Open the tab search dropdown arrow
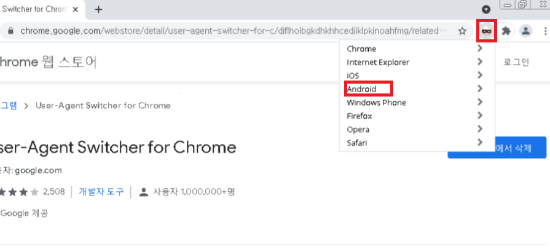 (x=486, y=9)
